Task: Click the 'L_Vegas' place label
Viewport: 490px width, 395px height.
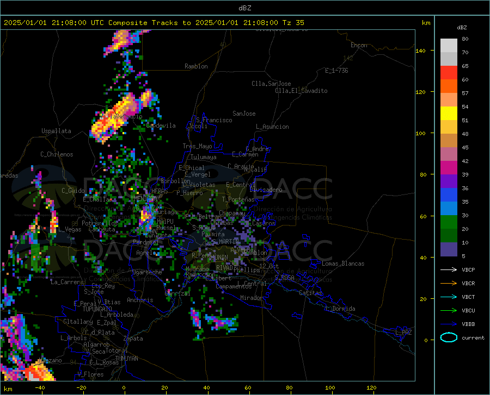Action: pyautogui.click(x=70, y=229)
